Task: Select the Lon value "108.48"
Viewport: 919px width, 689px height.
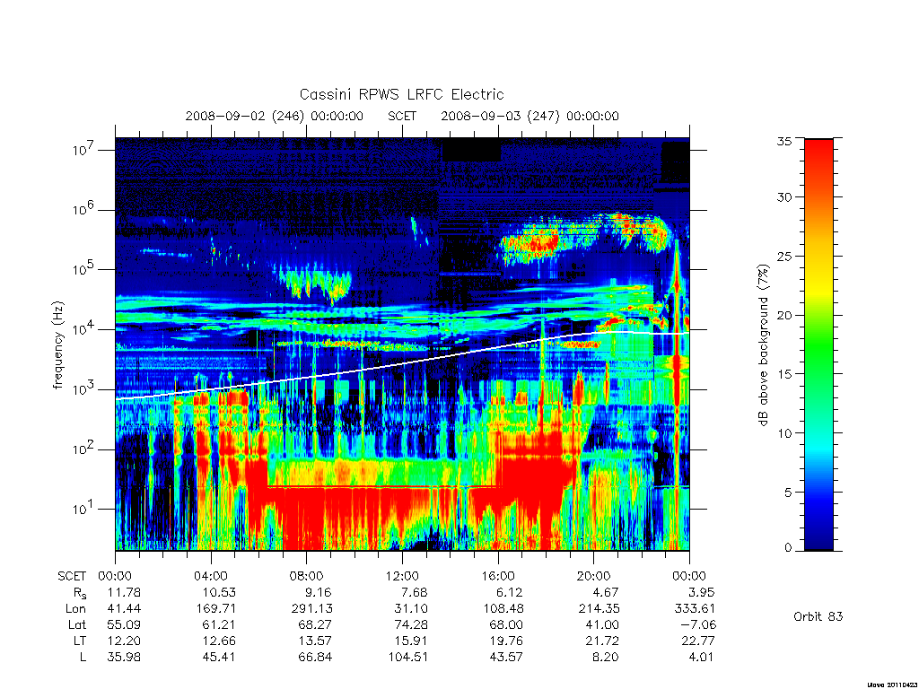Action: (x=503, y=609)
